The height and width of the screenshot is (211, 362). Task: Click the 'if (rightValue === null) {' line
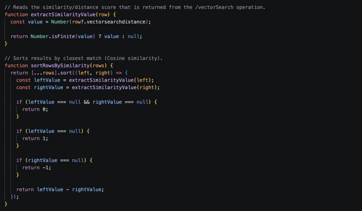point(54,160)
